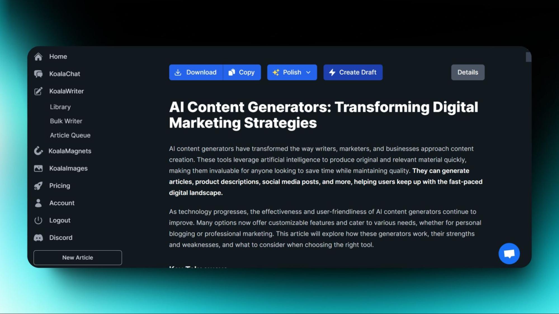Click the chat bubble support icon
The image size is (559, 314).
tap(509, 253)
